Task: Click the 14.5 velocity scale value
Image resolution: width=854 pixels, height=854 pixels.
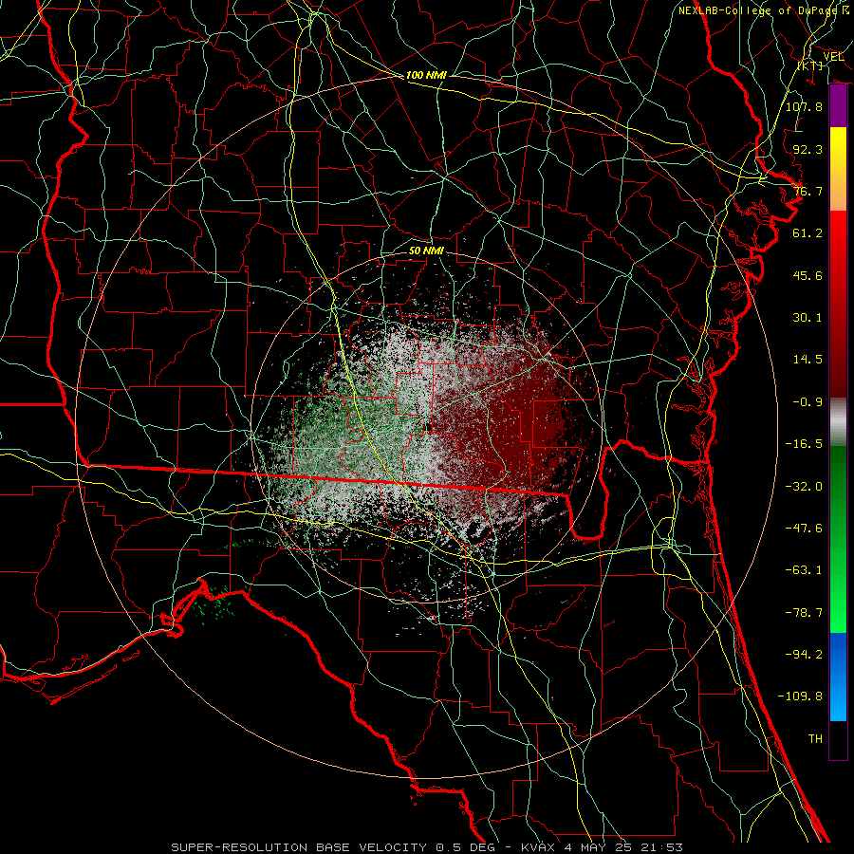Action: point(808,360)
